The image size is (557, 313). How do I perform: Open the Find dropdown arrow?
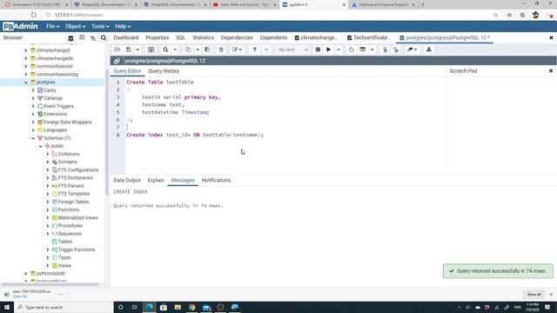tap(175, 50)
